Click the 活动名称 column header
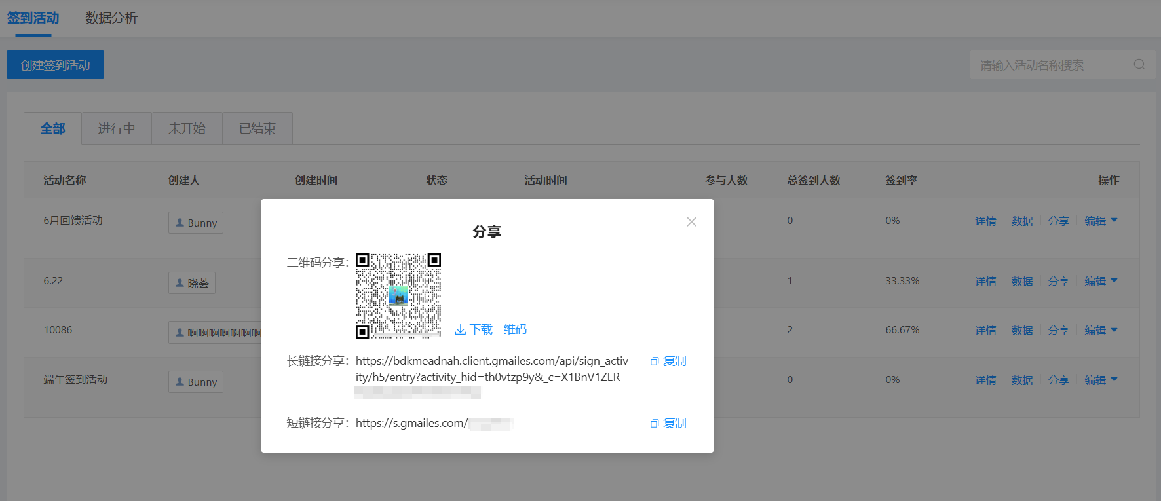The width and height of the screenshot is (1161, 501). [x=65, y=180]
